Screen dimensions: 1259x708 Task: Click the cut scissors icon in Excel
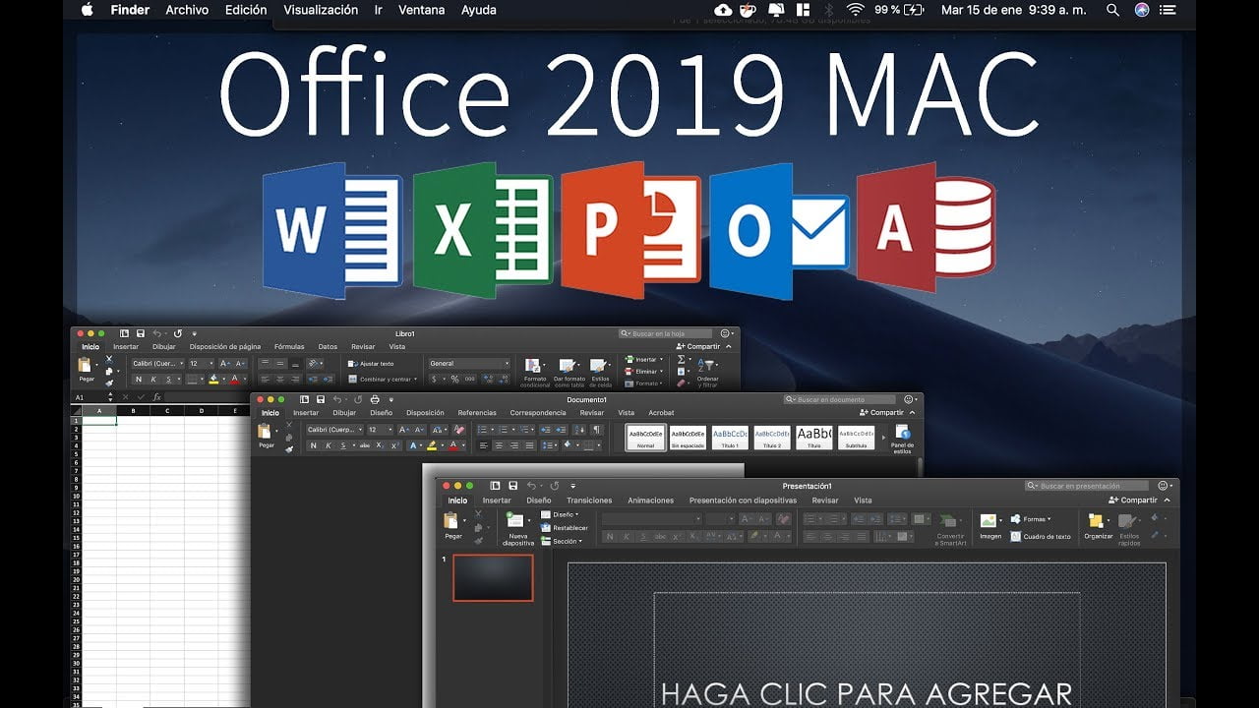[109, 359]
